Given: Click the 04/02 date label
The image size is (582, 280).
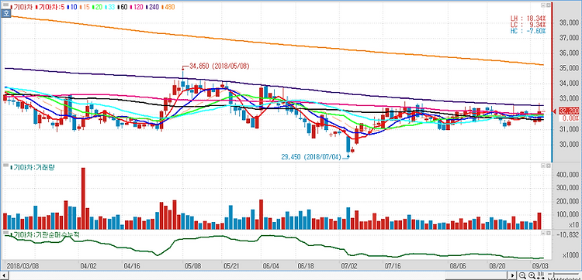Looking at the screenshot, I should pos(88,265).
